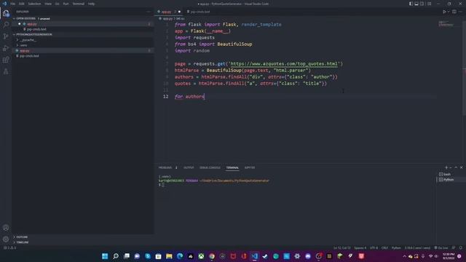Open the Testing flask icon view
Viewport: 466px width, 262px height.
pos(6,71)
